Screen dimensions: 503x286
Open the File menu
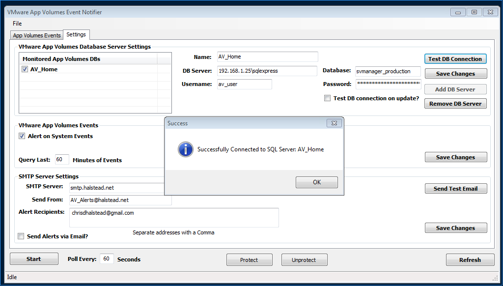click(x=17, y=24)
